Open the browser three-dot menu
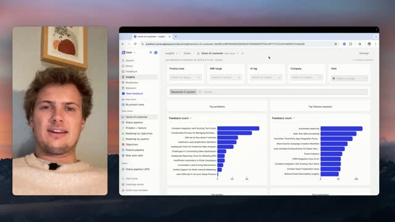This screenshot has width=395, height=222. pos(375,44)
